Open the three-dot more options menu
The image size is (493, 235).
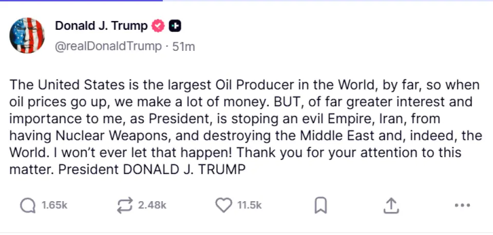point(463,205)
